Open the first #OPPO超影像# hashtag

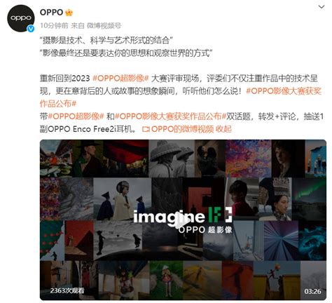(120, 79)
